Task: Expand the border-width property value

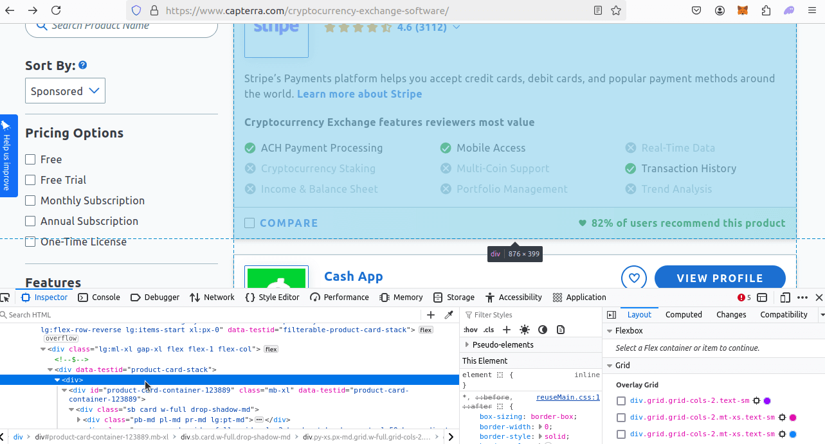Action: pyautogui.click(x=539, y=427)
